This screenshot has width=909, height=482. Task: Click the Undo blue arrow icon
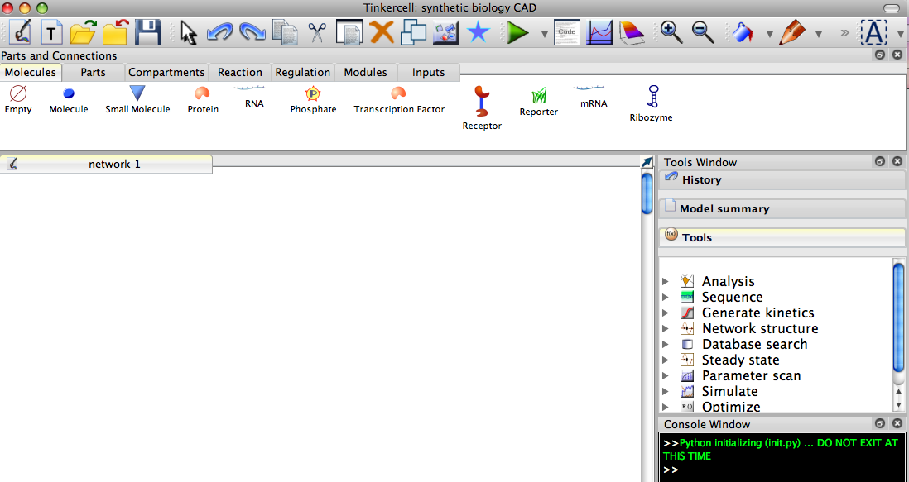click(x=219, y=33)
